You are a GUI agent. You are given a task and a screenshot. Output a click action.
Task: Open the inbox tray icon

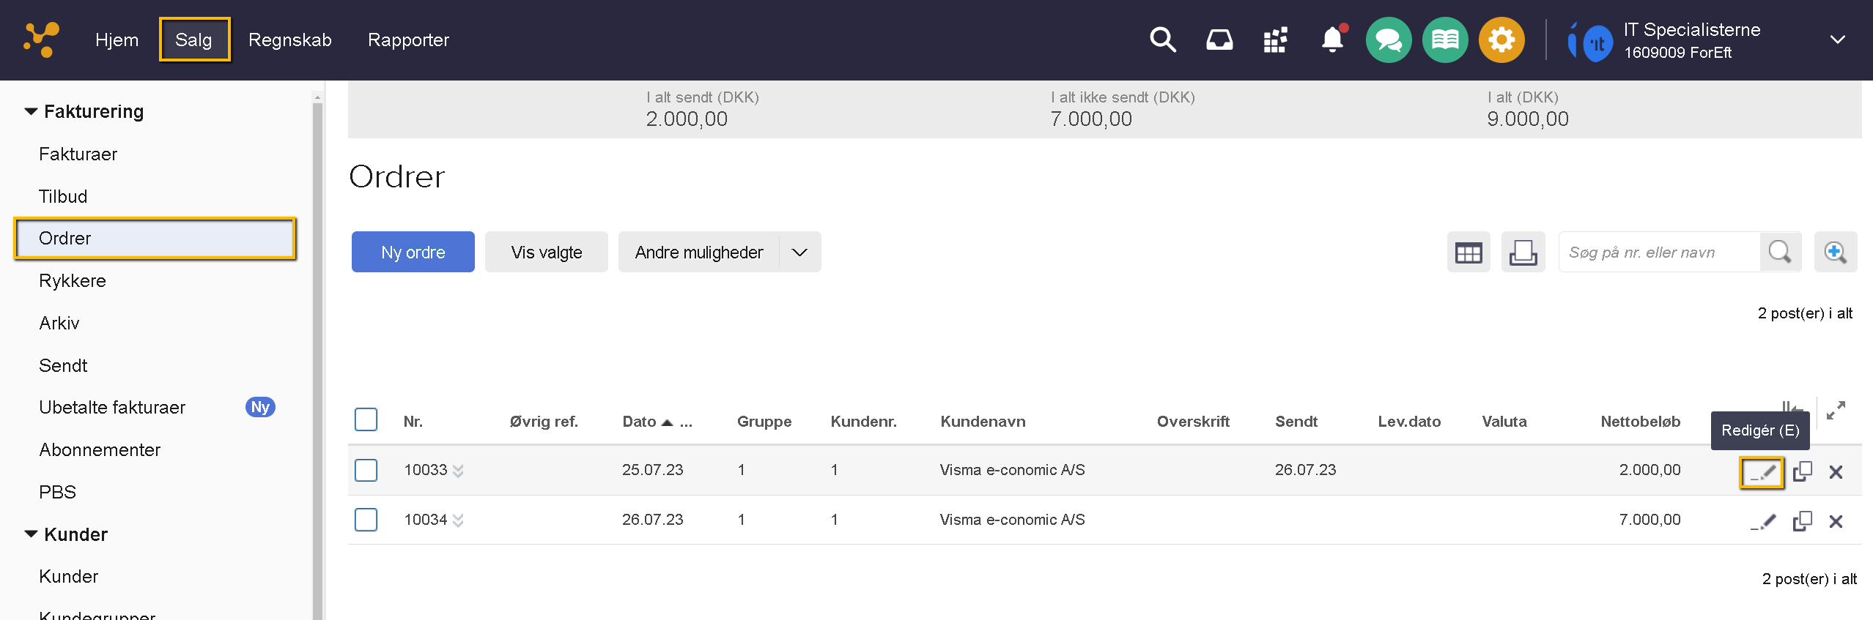coord(1219,40)
